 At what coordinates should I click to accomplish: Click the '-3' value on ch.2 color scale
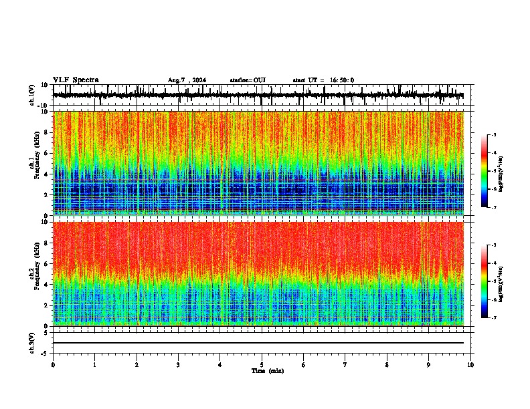[x=493, y=245]
